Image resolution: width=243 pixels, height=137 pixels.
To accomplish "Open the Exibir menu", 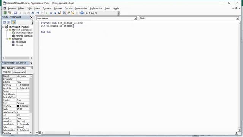I will pyautogui.click(x=29, y=8).
